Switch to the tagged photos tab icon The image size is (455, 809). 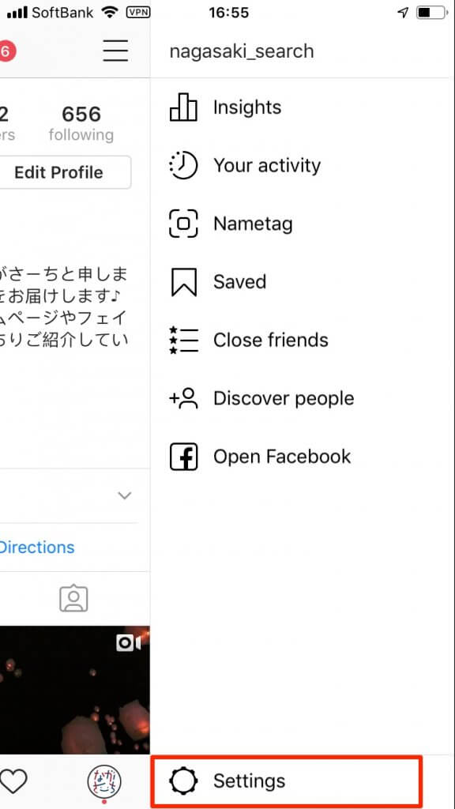point(73,599)
